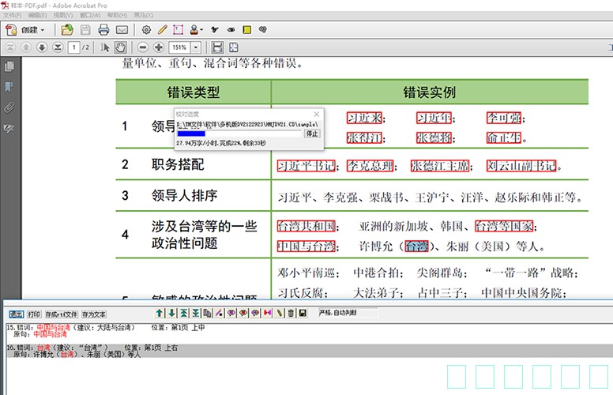Click the Print icon
Image resolution: width=613 pixels, height=395 pixels.
tap(103, 30)
